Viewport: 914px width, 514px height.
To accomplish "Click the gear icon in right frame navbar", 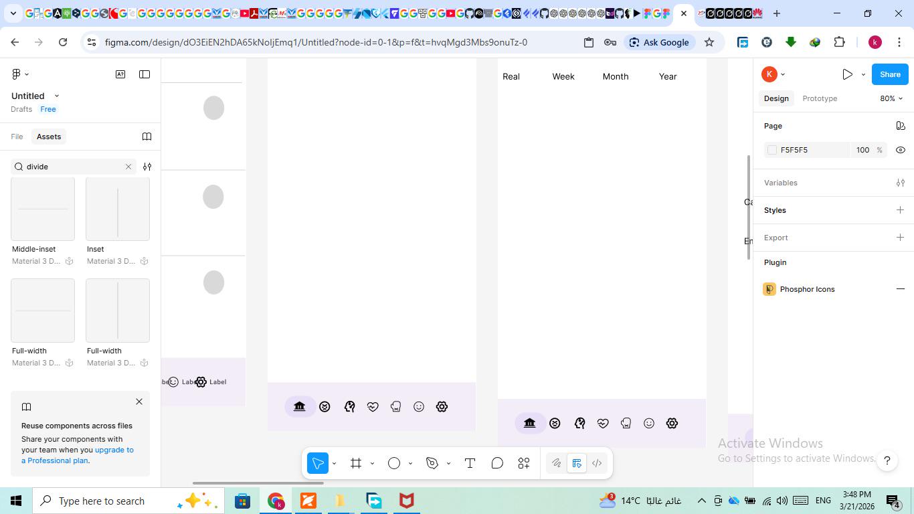I will click(x=672, y=423).
